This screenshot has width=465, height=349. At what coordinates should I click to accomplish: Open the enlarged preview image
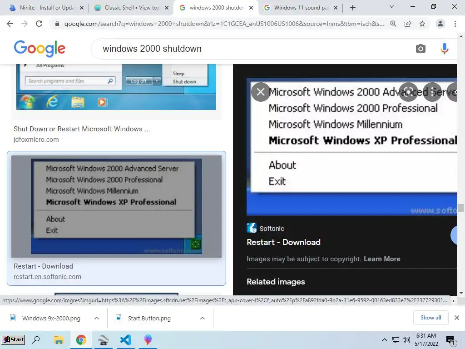click(352, 147)
